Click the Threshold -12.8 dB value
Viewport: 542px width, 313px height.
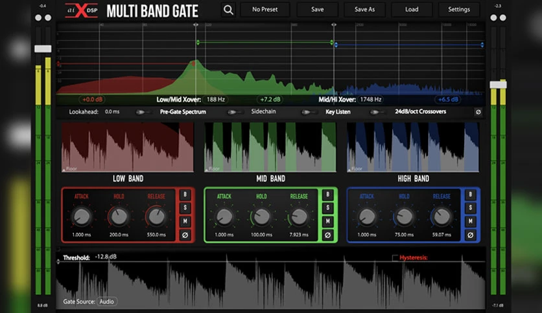coord(106,257)
